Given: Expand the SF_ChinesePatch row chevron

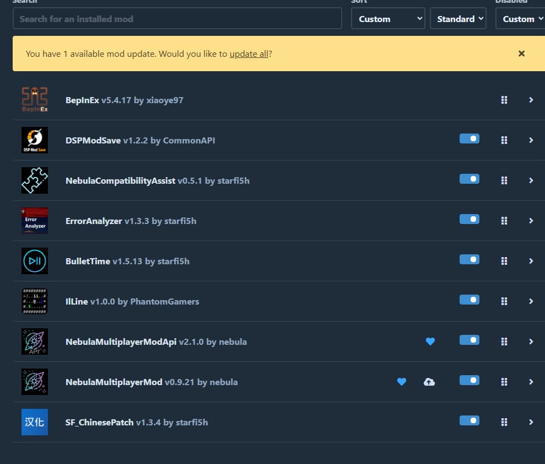Looking at the screenshot, I should point(531,422).
